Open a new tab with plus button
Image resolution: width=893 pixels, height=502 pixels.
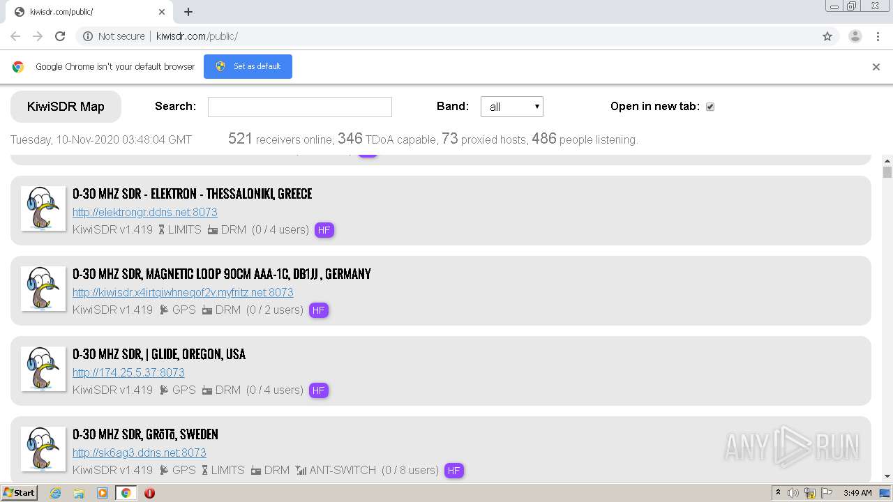point(188,12)
